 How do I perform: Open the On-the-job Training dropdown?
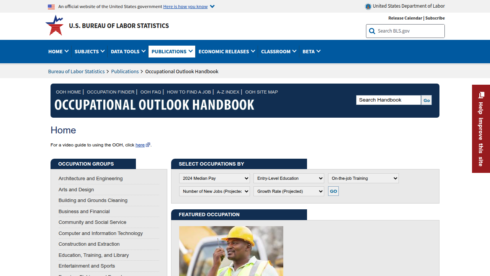[x=363, y=178]
